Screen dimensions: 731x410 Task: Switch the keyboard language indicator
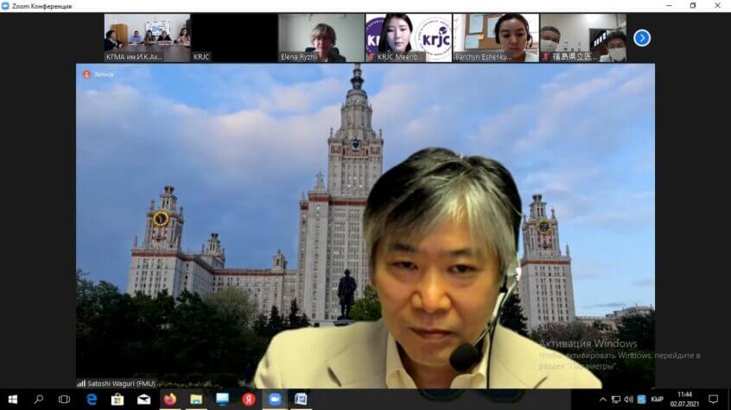pos(657,400)
